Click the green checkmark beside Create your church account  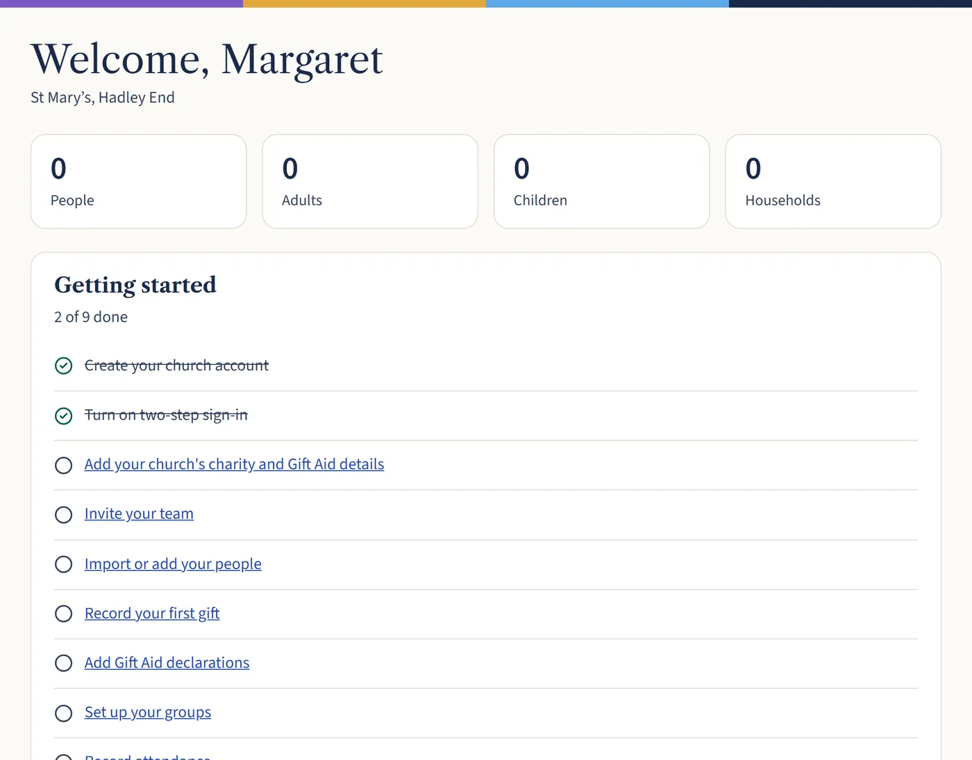click(63, 366)
